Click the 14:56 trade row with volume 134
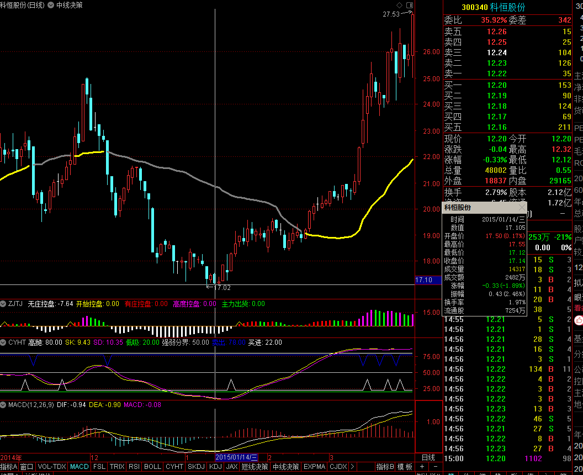Screen dimensions: 583x475 (x=507, y=369)
